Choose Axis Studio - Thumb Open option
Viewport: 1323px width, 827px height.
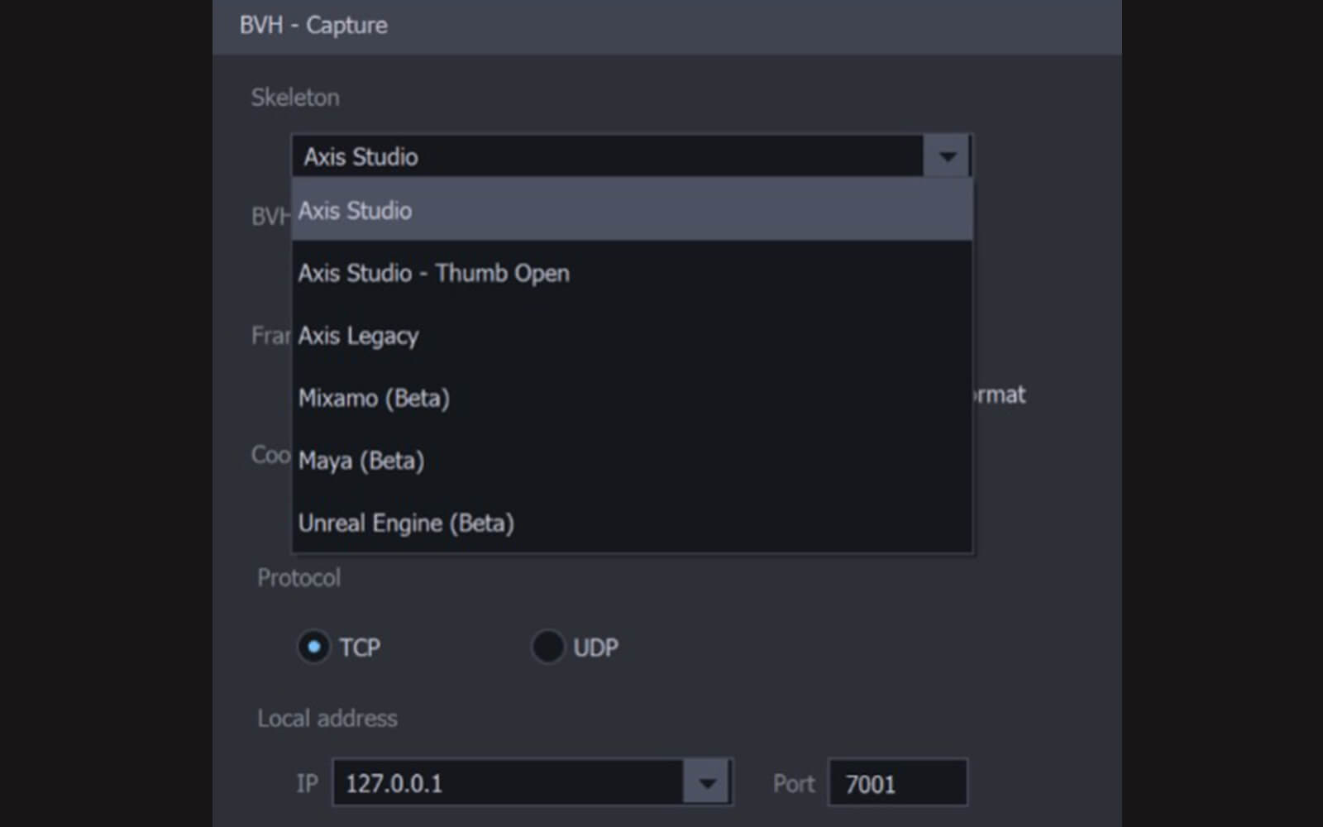tap(632, 273)
